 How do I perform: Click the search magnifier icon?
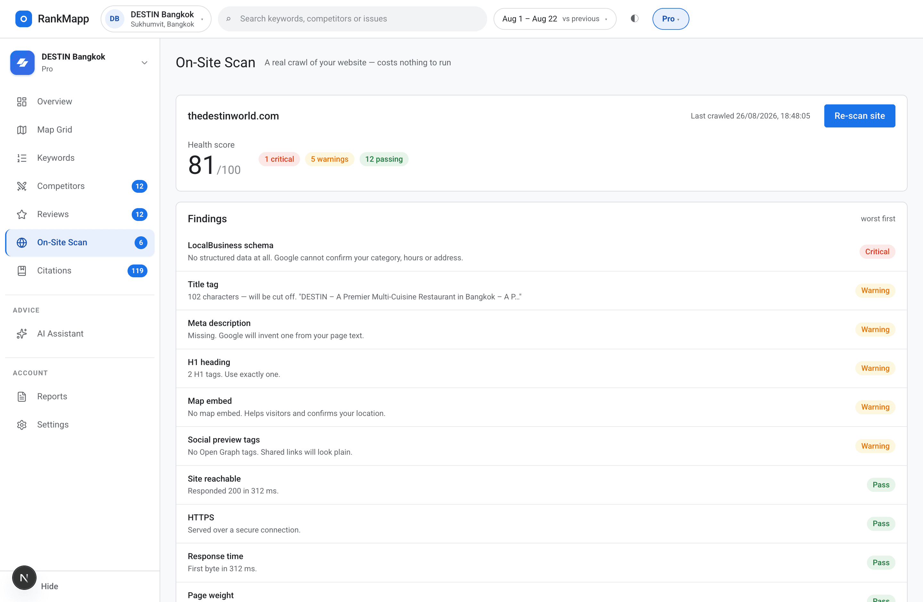tap(229, 19)
